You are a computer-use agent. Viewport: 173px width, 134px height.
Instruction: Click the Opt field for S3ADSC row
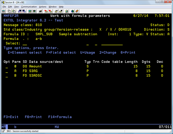coord(7,76)
